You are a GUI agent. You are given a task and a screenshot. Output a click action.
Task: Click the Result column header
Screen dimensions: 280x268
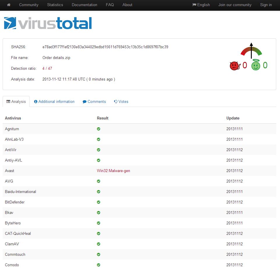point(103,118)
